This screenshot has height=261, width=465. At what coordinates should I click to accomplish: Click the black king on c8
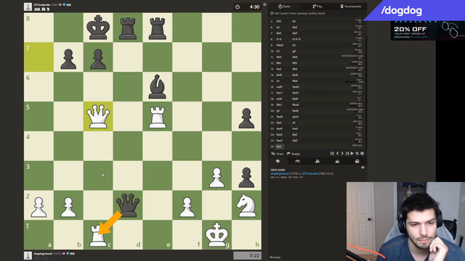coord(98,28)
